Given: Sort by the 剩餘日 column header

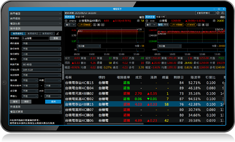Looking at the screenshot, I should pos(179,77).
